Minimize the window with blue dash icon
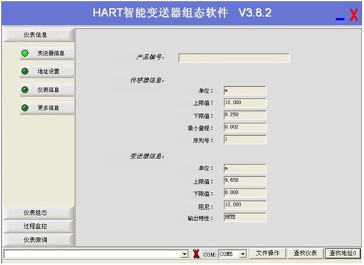 tap(340, 19)
